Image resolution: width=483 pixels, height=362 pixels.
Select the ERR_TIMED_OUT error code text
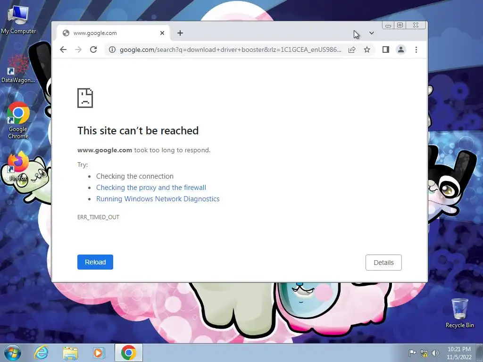98,217
